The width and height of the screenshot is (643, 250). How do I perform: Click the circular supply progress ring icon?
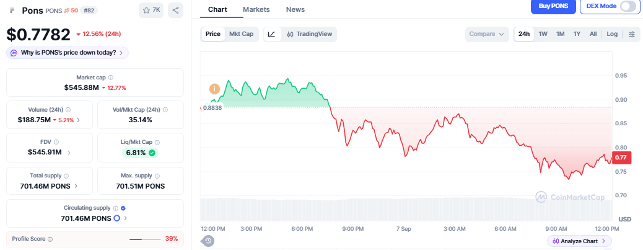(x=116, y=218)
